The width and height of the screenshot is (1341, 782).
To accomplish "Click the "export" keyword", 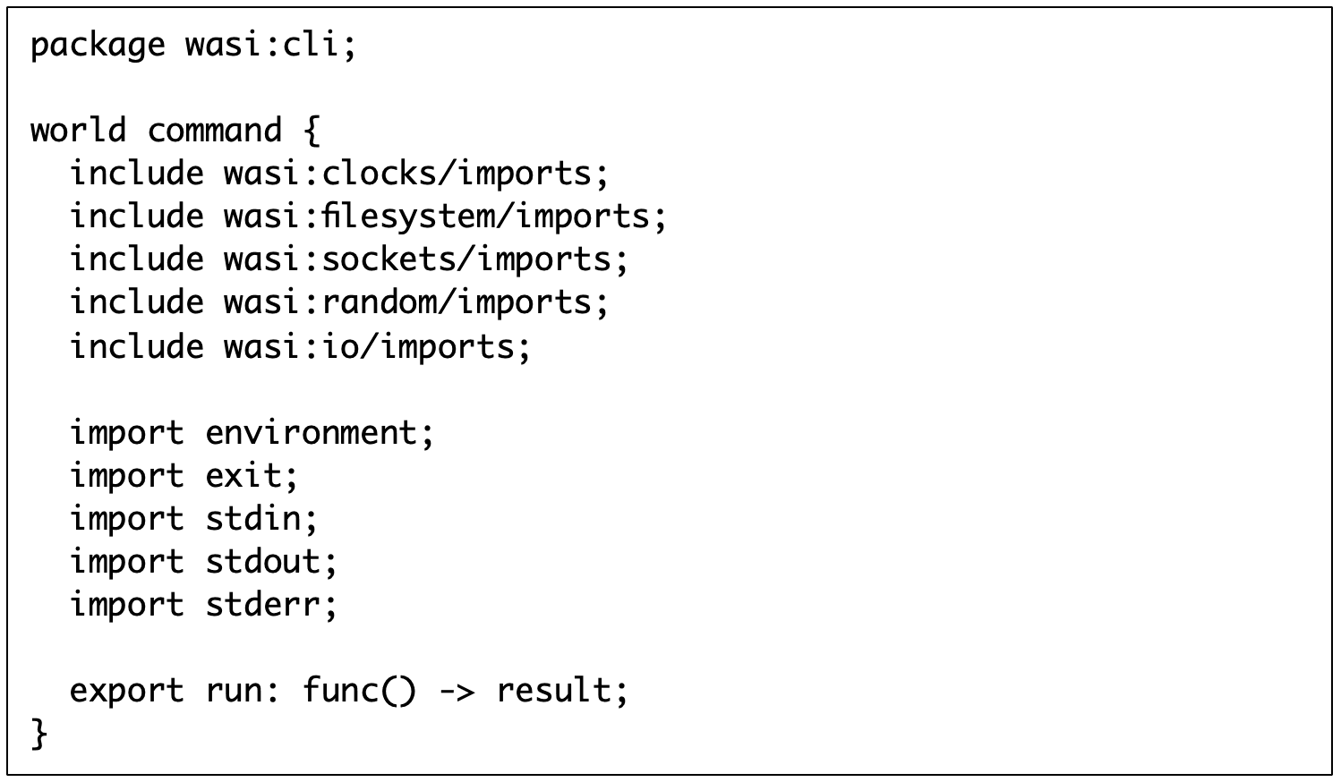I will tap(127, 691).
